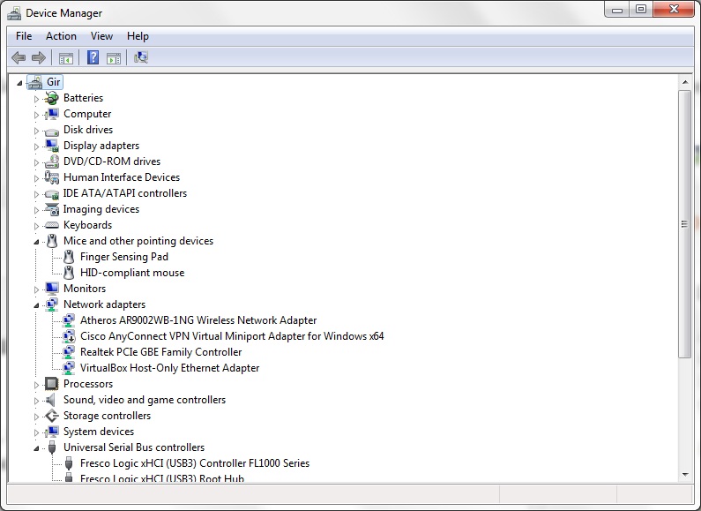701x511 pixels.
Task: Click the Imaging devices camera icon
Action: (52, 209)
